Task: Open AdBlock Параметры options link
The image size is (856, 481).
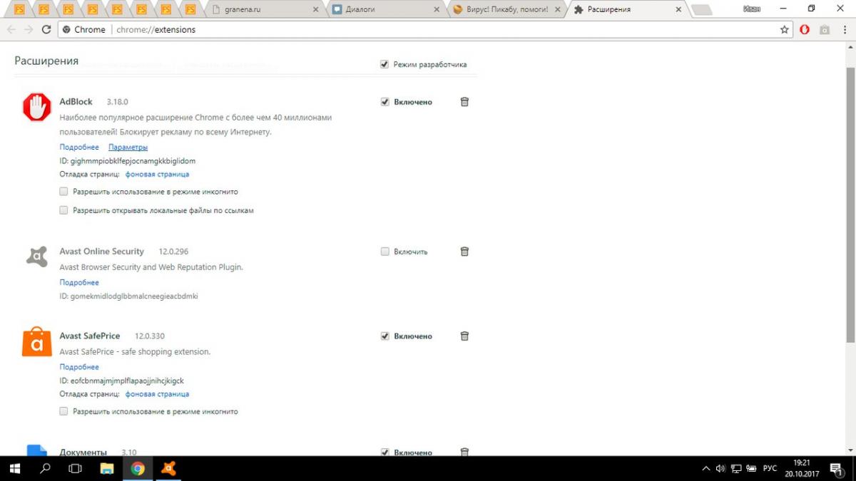Action: [x=128, y=147]
